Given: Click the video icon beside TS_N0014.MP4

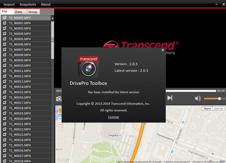Looking at the screenshot, I should tap(5, 86).
